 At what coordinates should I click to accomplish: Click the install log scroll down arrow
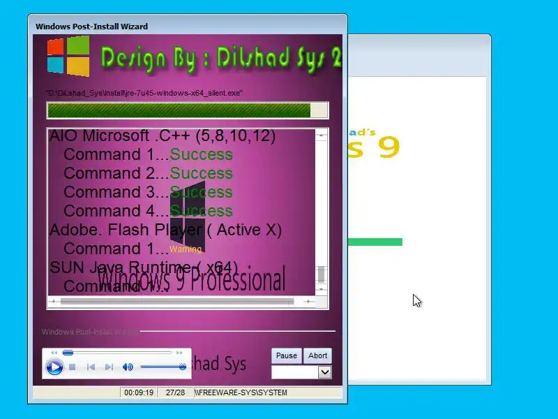(321, 289)
